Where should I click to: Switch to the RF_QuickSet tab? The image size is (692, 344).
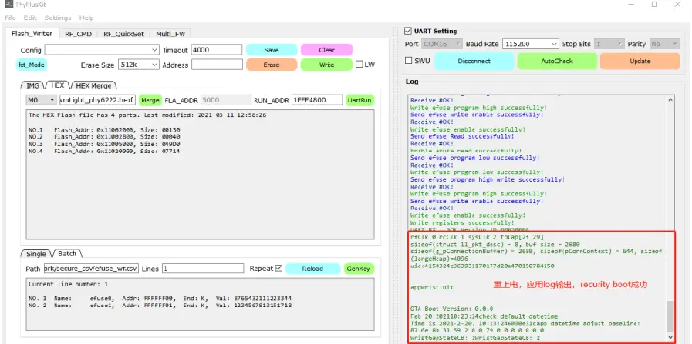(124, 34)
